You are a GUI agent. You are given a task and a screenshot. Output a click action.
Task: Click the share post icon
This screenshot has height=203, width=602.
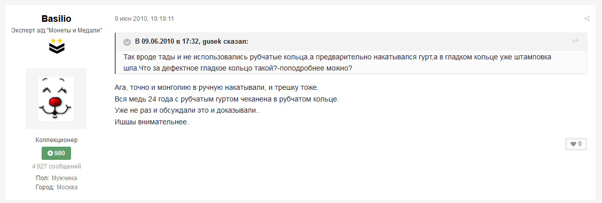click(587, 19)
